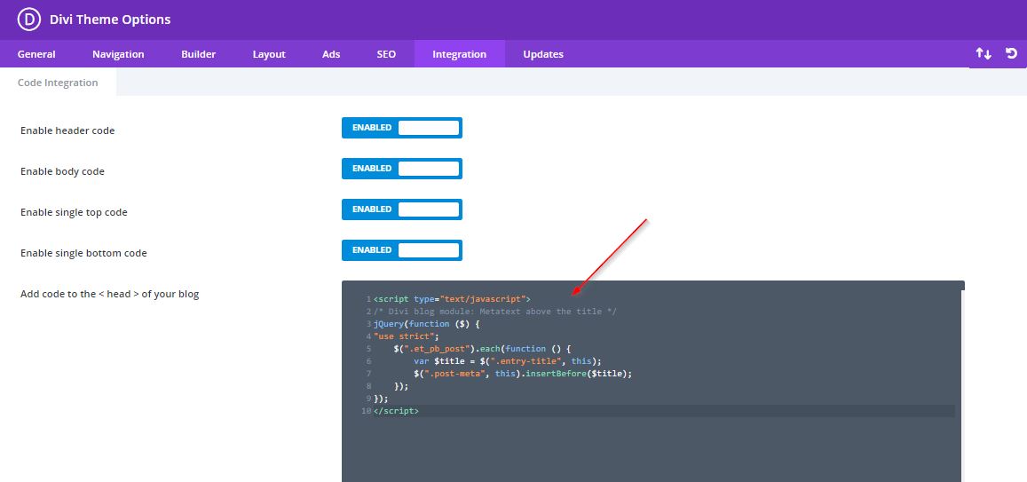This screenshot has width=1027, height=482.
Task: Select the Integration tab
Action: pos(459,53)
